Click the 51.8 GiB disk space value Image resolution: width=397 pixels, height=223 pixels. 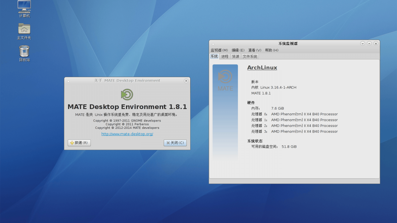point(289,147)
